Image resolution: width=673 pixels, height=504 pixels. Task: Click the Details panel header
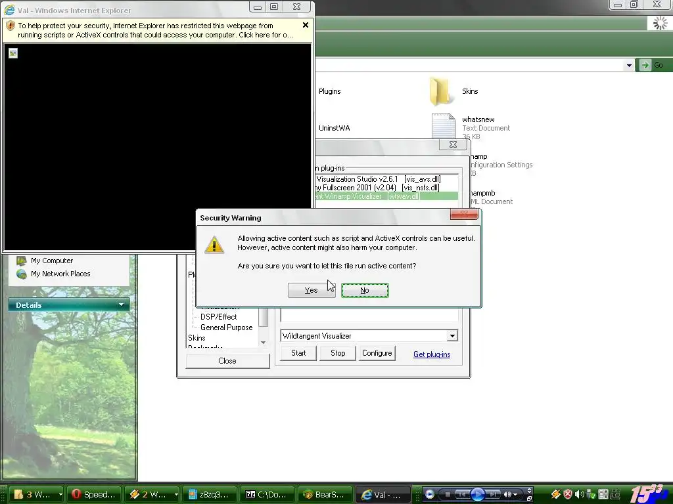[68, 304]
